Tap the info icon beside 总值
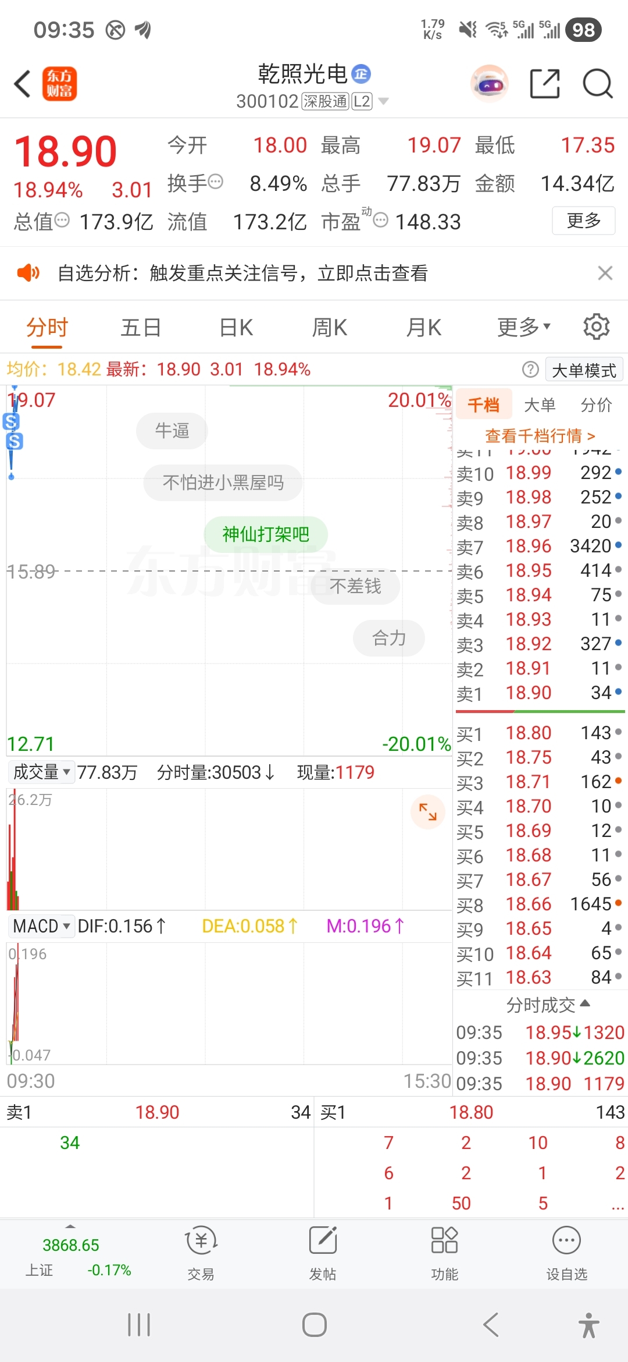 (x=62, y=220)
